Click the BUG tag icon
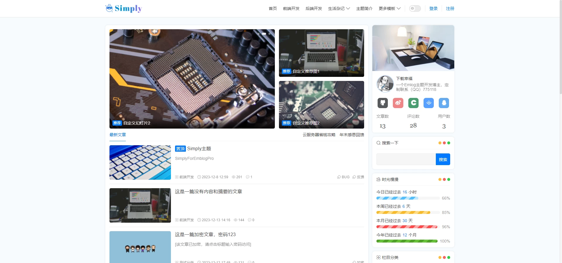562x263 pixels. [339, 177]
